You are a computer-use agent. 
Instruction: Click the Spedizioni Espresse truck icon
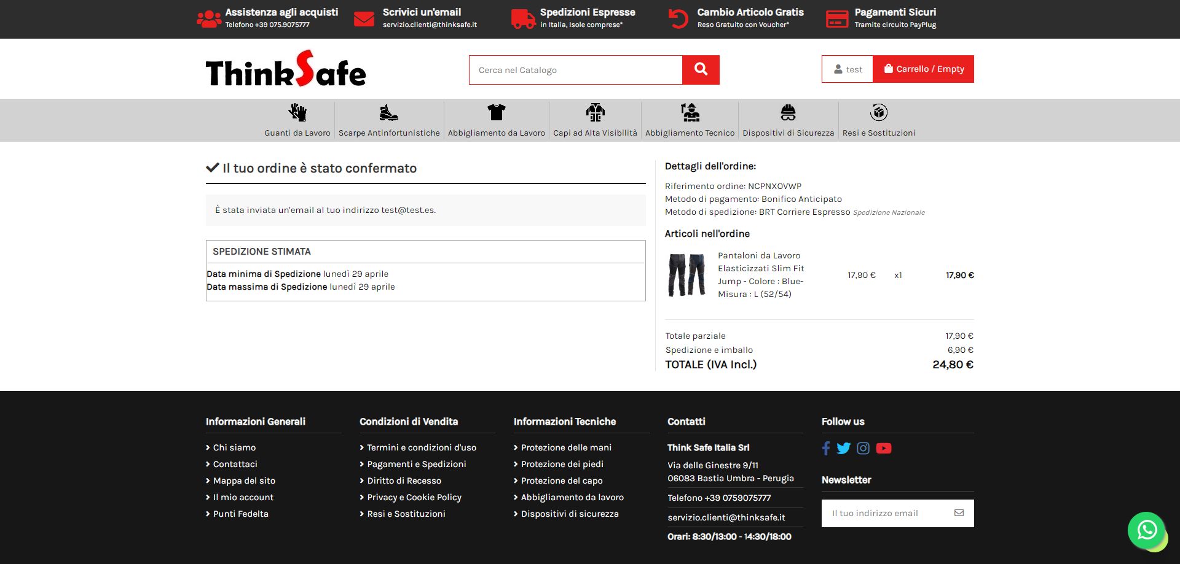point(523,19)
